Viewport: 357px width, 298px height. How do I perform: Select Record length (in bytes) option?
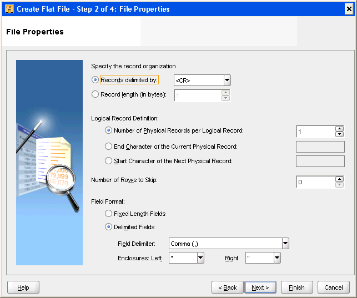point(95,94)
